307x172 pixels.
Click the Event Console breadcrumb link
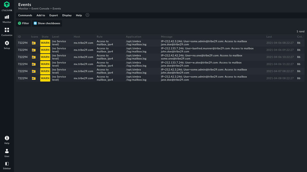(40, 9)
